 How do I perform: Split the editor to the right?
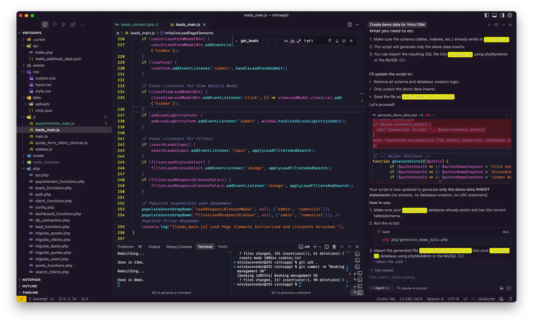[350, 25]
